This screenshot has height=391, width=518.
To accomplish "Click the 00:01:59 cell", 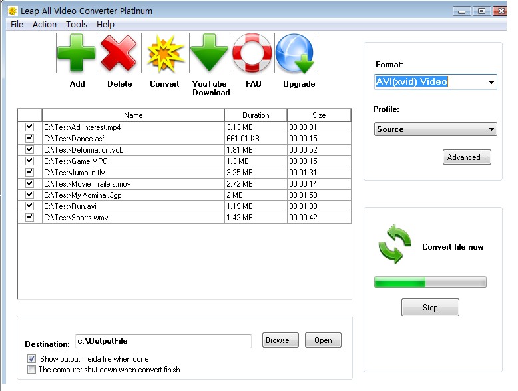I will point(319,195).
